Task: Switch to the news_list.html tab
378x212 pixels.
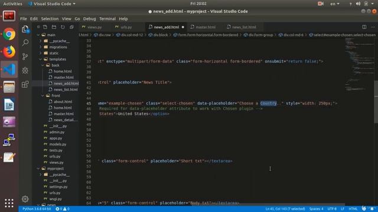Action: 244,27
